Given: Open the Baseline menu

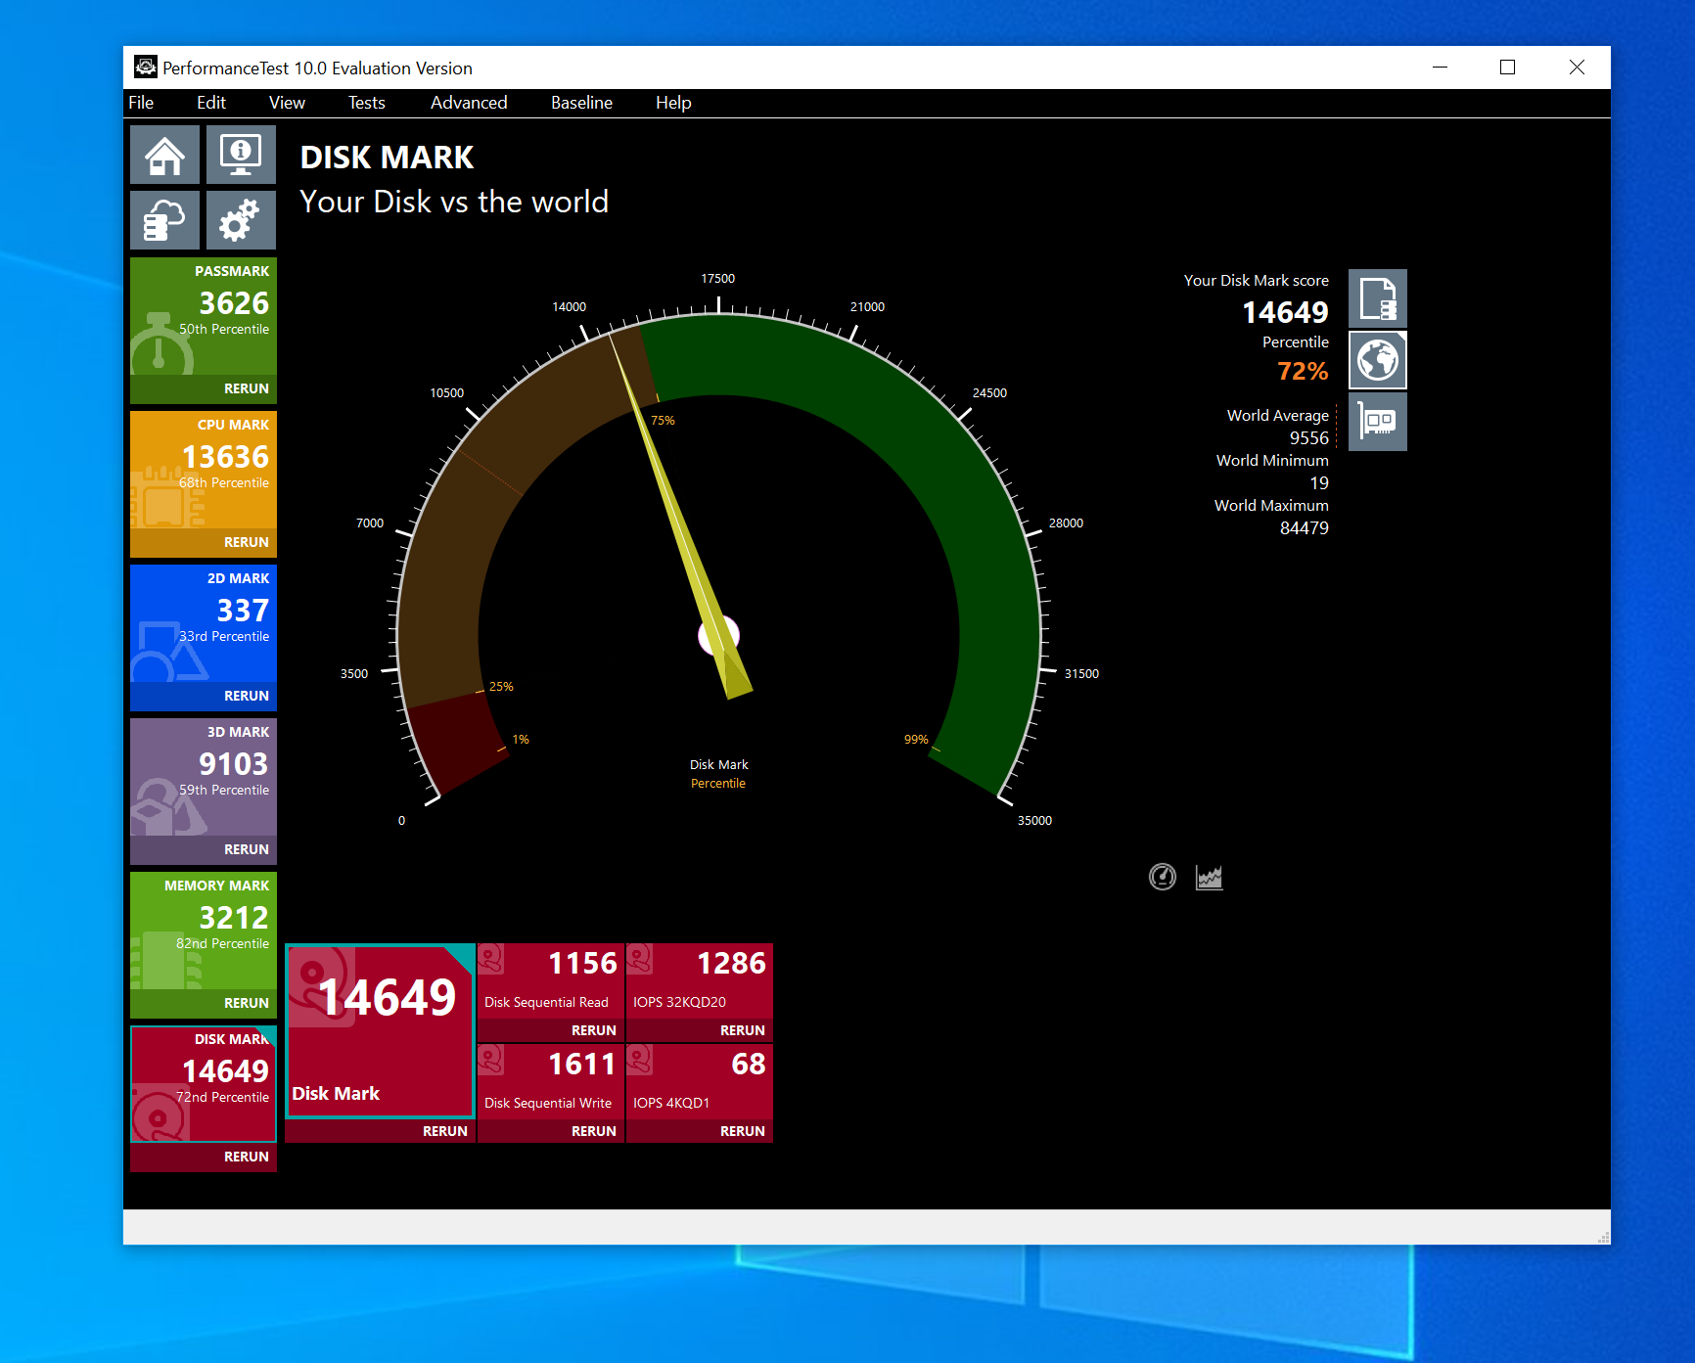Looking at the screenshot, I should 581,103.
